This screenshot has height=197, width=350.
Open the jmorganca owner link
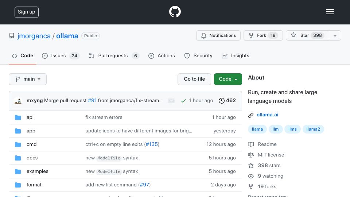click(x=34, y=36)
